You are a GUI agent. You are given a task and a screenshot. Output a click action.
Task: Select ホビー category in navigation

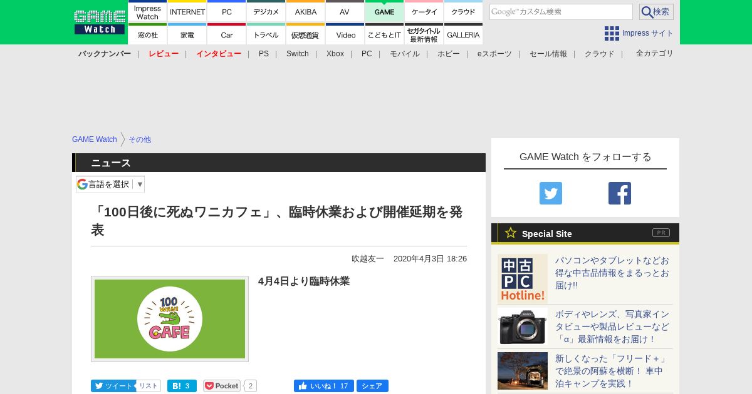(449, 54)
